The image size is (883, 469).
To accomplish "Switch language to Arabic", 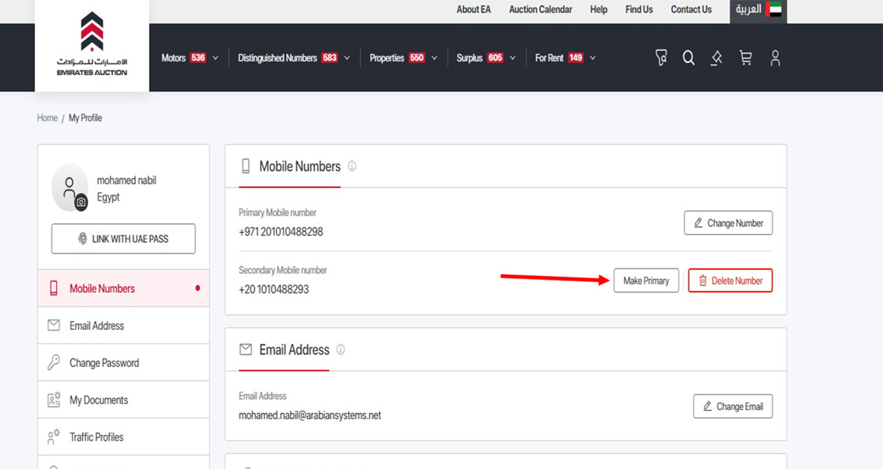I will (758, 10).
